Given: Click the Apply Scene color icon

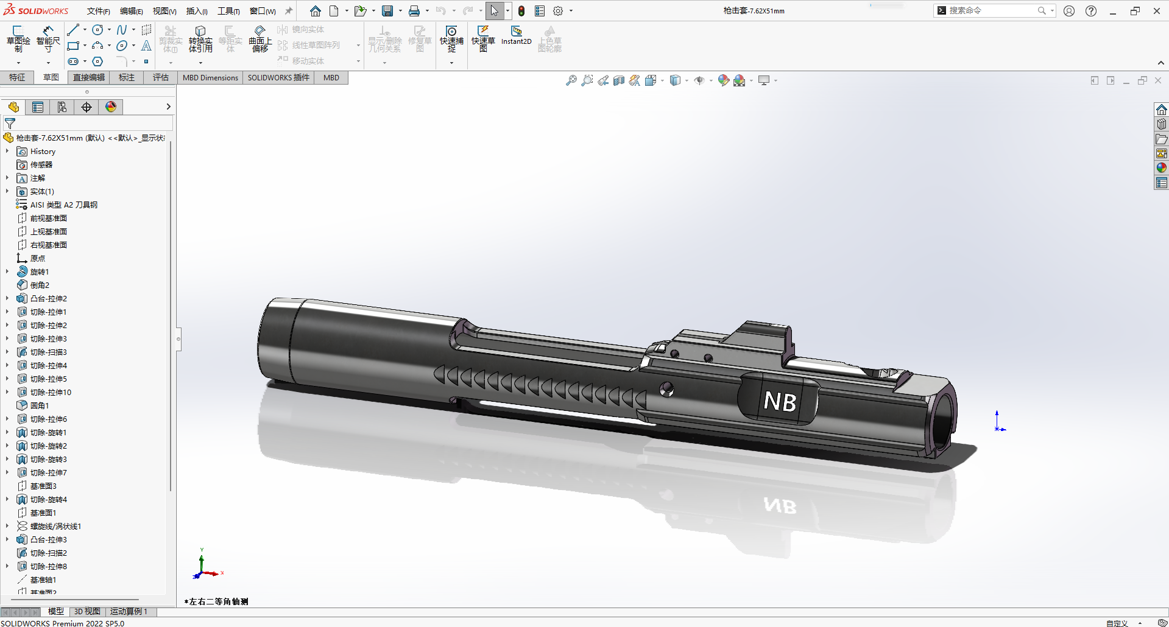Looking at the screenshot, I should [740, 80].
